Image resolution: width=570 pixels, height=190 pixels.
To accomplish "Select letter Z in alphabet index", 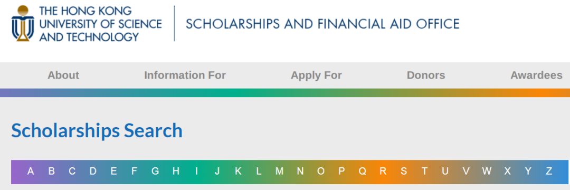I will point(549,171).
